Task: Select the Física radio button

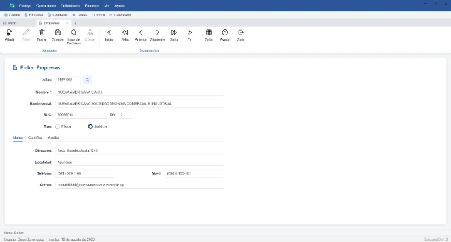Action: (x=58, y=126)
